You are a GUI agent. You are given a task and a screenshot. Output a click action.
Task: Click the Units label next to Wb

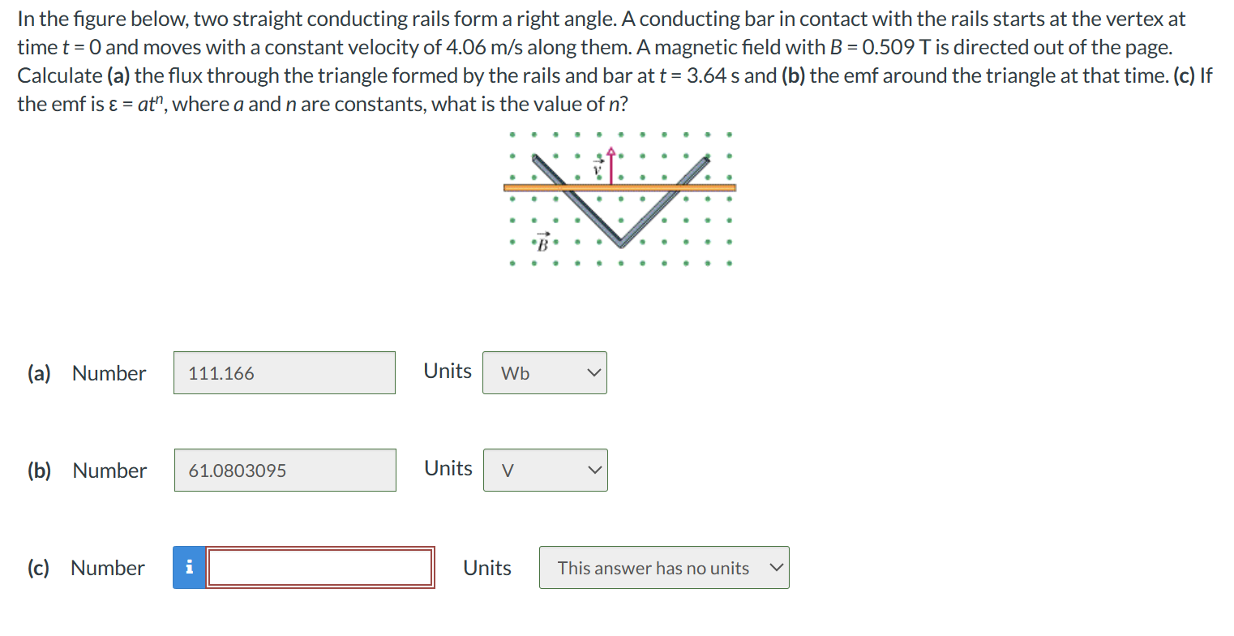click(447, 371)
